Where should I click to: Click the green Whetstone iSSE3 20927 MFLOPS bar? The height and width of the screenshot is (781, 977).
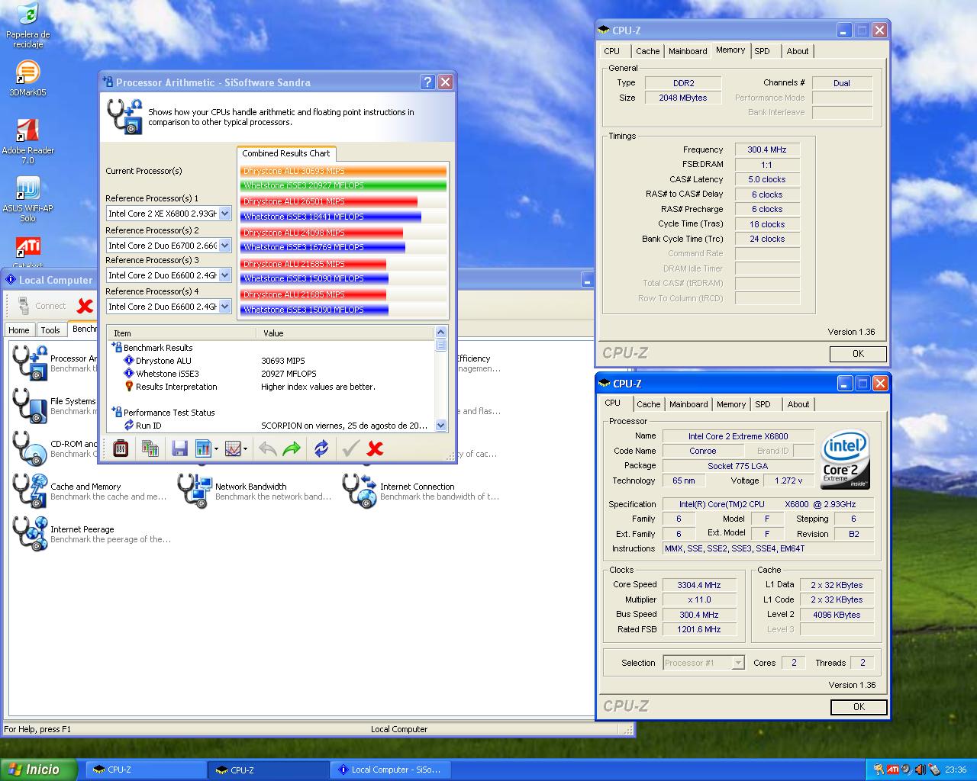click(x=343, y=185)
